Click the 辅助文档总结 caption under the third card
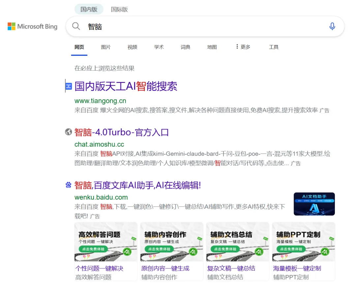356x287 pixels. point(225,277)
